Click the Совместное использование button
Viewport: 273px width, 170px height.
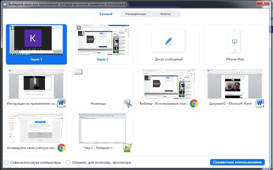click(237, 162)
